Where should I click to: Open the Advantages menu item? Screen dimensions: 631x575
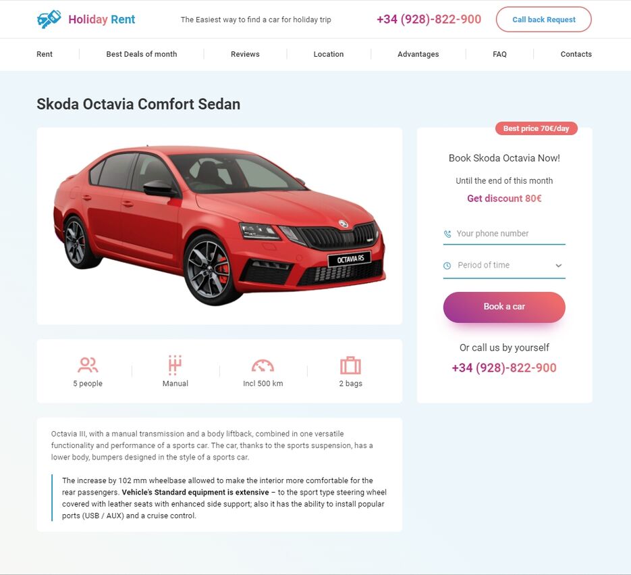(418, 54)
